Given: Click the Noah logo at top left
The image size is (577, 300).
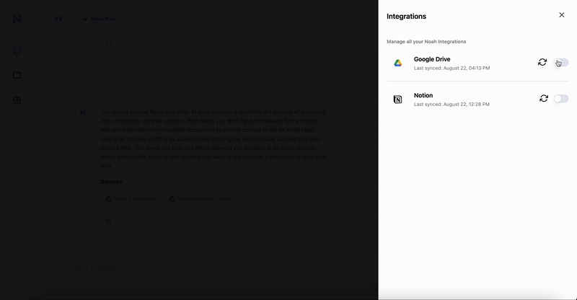Looking at the screenshot, I should click(x=17, y=19).
